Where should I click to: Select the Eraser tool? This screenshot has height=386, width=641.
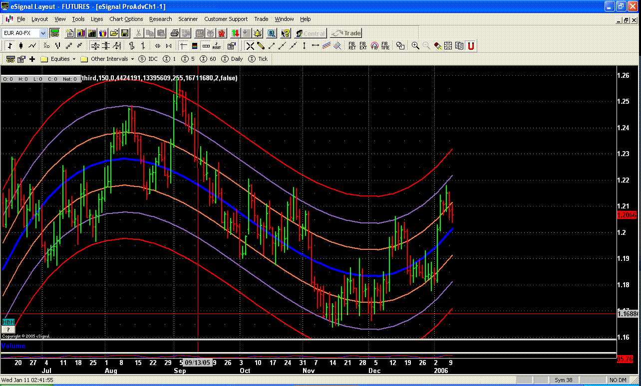tap(438, 46)
